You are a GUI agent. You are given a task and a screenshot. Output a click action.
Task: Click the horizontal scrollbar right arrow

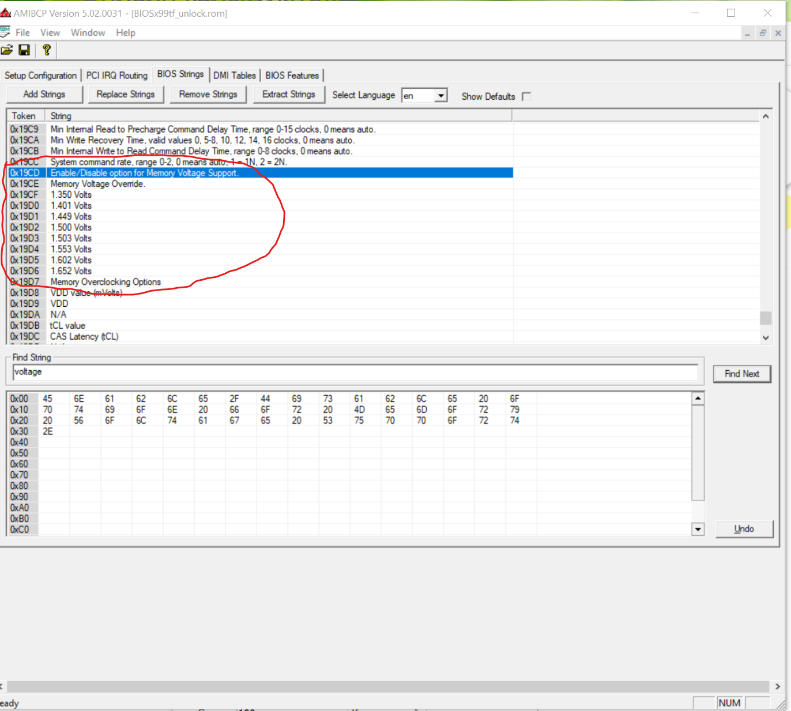778,686
